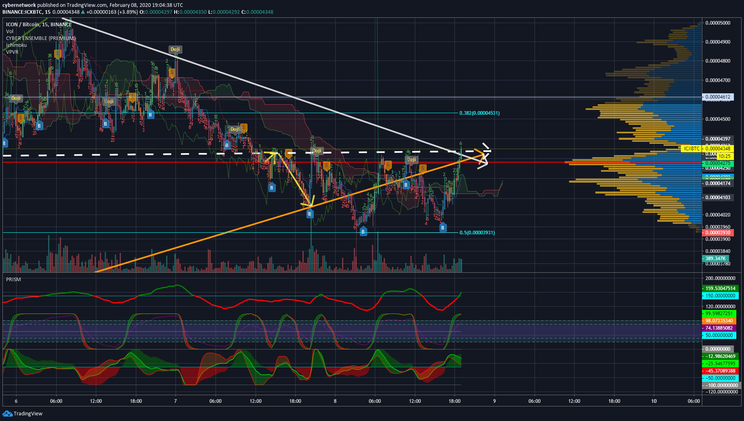The height and width of the screenshot is (421, 744).
Task: Click the orange 98.07335340 value tag
Action: [719, 321]
